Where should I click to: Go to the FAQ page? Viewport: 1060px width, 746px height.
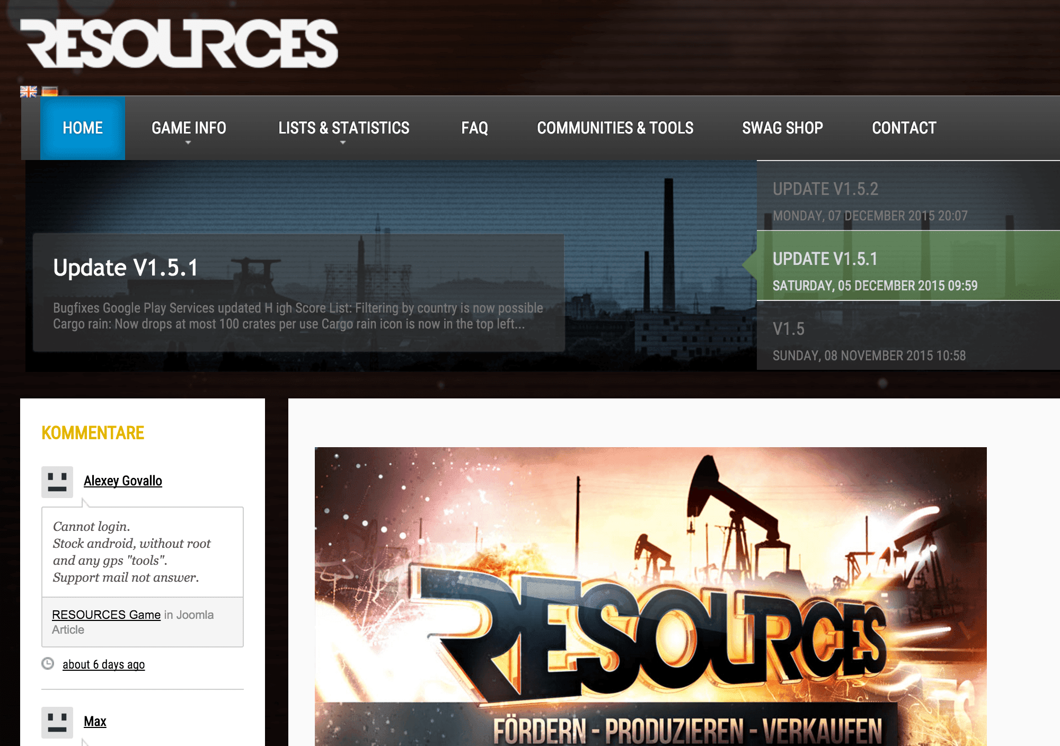pyautogui.click(x=474, y=128)
